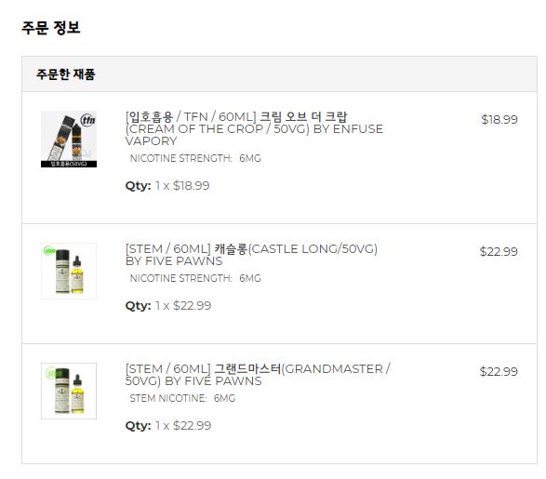Click the green stem badge on Grandmaster image
Viewport: 546px width, 479px height.
coord(51,373)
